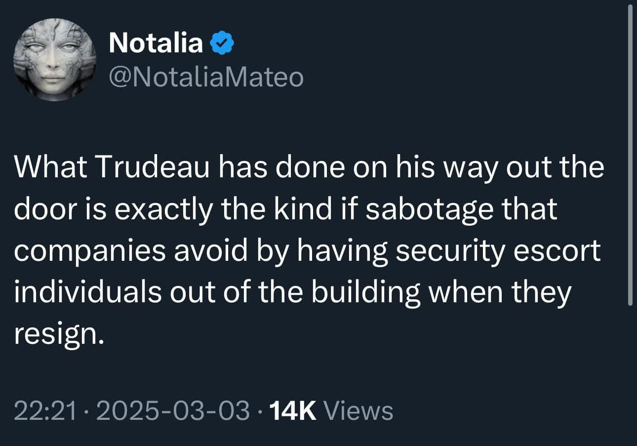The width and height of the screenshot is (637, 446).
Task: Click the blue verified checkmark badge
Action: pyautogui.click(x=222, y=43)
